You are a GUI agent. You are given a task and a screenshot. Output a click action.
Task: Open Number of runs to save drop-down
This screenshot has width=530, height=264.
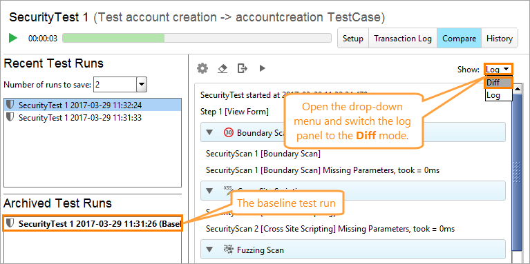[x=142, y=85]
